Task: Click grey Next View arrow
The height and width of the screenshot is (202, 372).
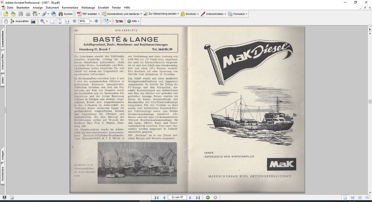Action: (x=215, y=197)
